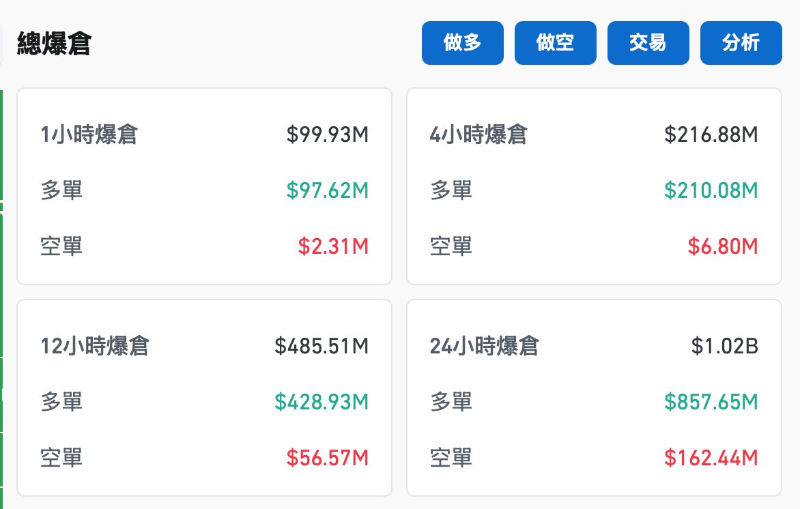Open the 交易 button
The height and width of the screenshot is (509, 800).
(648, 43)
